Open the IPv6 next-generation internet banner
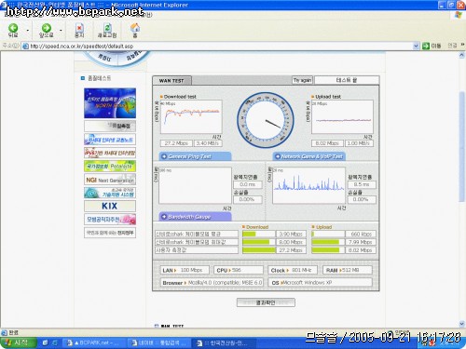466x349 pixels. 110,153
